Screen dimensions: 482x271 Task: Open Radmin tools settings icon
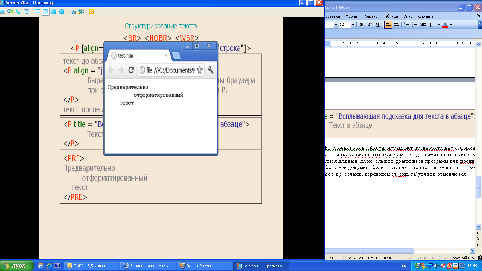[x=81, y=12]
